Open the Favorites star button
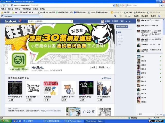The height and width of the screenshot is (123, 165). tap(5, 12)
